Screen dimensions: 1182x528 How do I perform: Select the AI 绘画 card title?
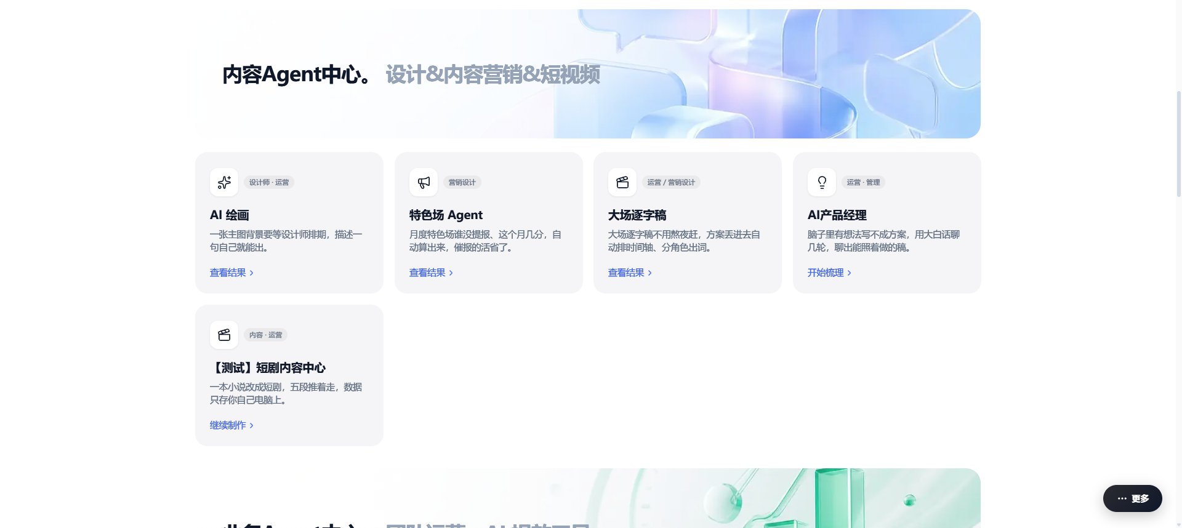click(230, 215)
